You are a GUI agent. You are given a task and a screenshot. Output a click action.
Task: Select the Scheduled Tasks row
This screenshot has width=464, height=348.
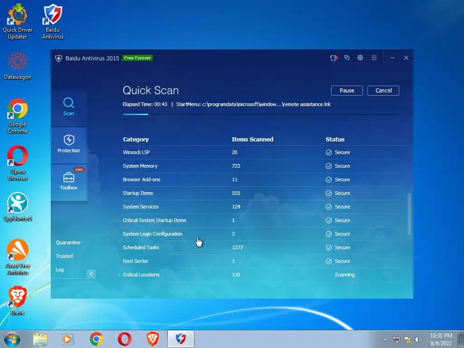pyautogui.click(x=261, y=248)
